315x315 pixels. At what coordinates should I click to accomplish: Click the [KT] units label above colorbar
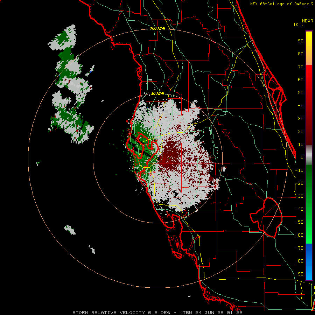coord(299,24)
